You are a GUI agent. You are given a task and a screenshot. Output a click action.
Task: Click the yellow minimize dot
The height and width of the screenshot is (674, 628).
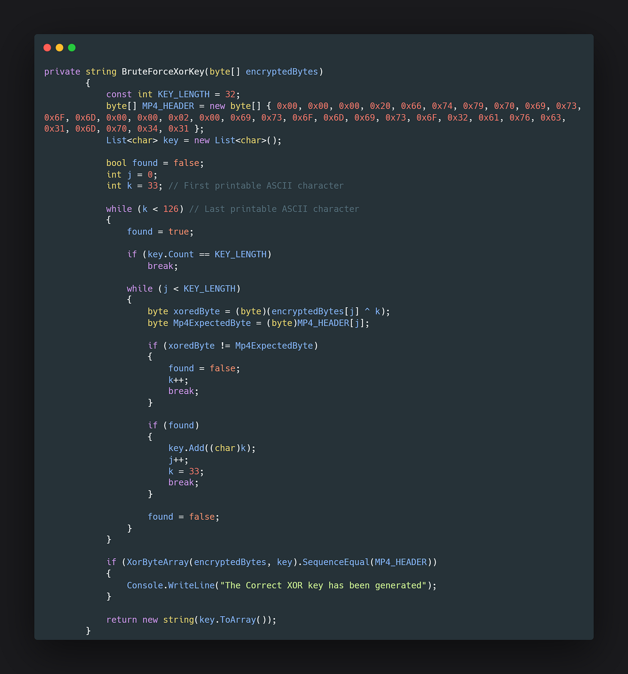[x=59, y=48]
